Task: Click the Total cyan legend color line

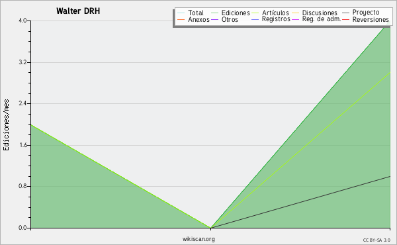Action: [181, 13]
